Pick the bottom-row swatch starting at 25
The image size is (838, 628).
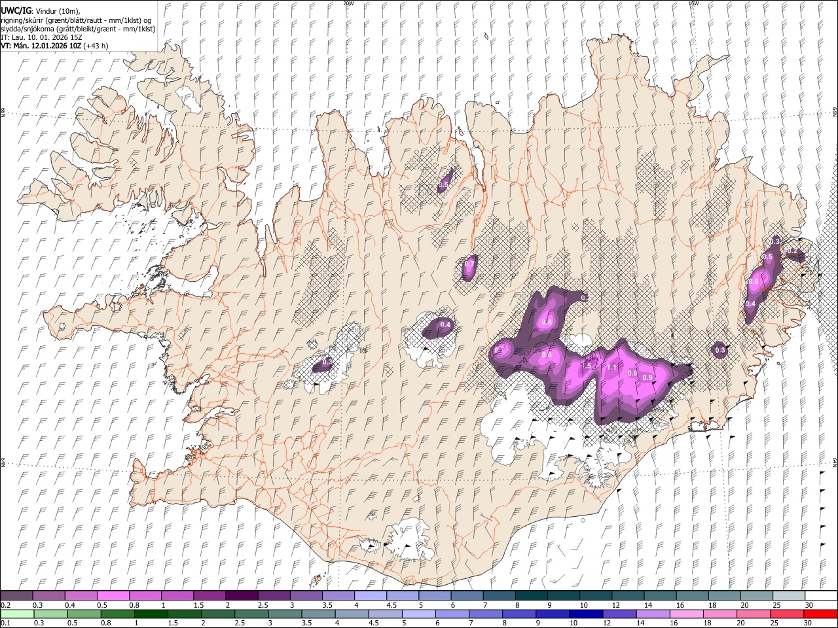click(787, 614)
